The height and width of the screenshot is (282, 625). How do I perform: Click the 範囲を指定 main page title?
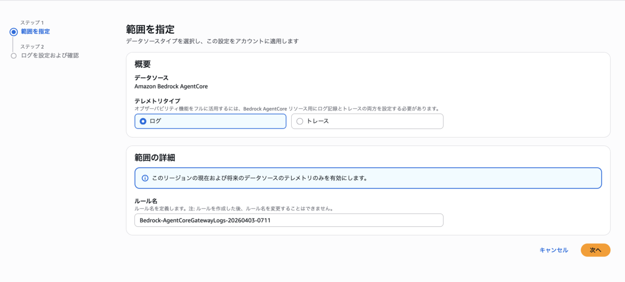pos(150,29)
